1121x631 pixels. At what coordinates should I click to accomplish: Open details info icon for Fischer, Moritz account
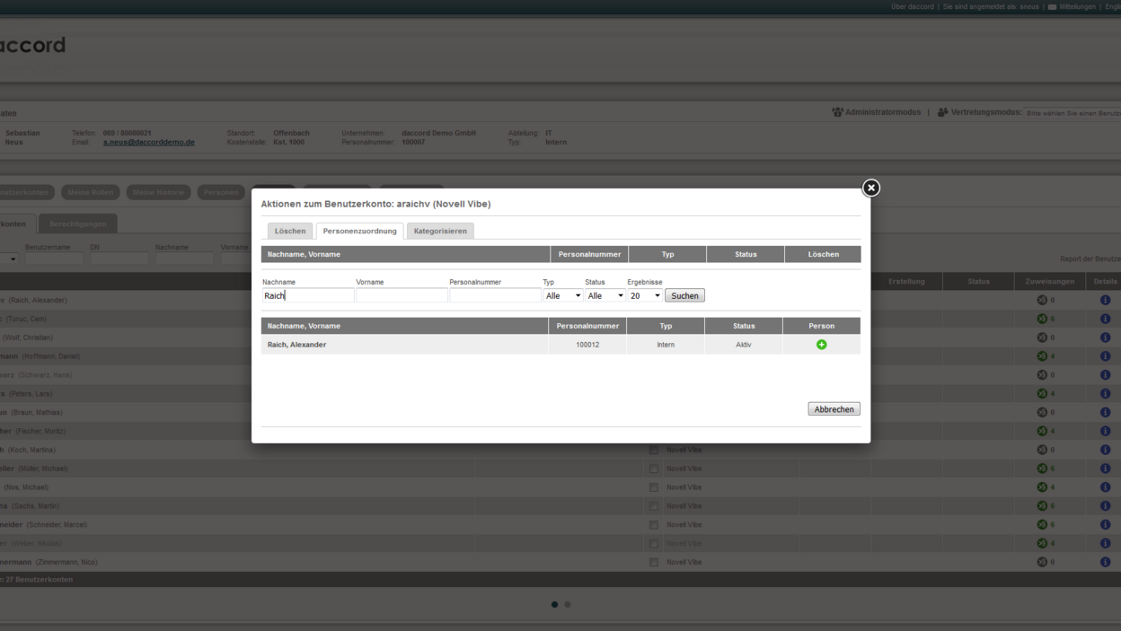point(1105,431)
